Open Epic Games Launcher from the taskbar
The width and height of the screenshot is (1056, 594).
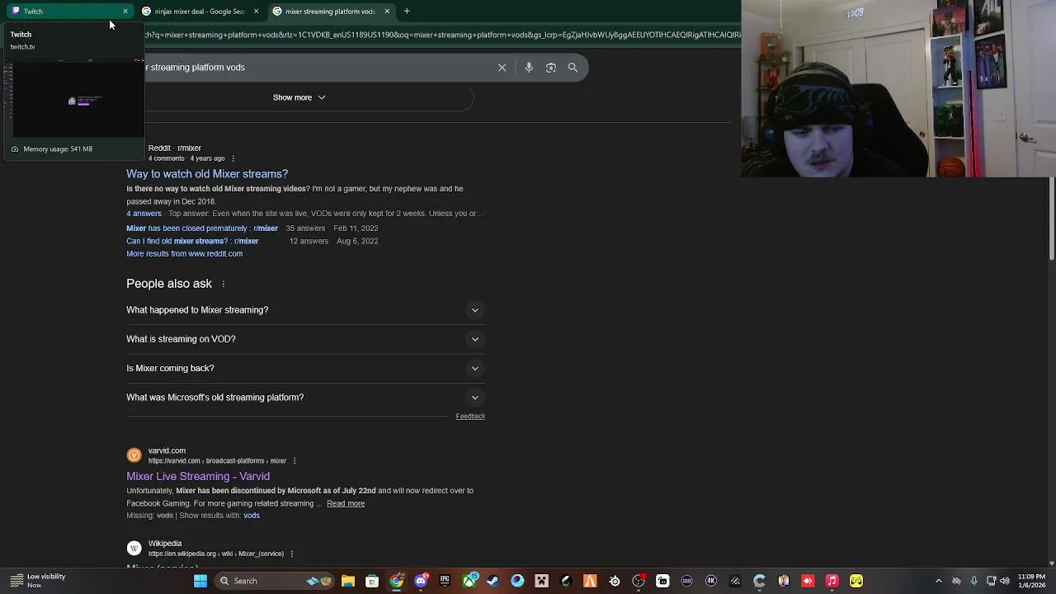point(445,581)
